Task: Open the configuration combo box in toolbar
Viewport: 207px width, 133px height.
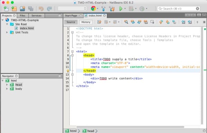Action: click(72, 9)
